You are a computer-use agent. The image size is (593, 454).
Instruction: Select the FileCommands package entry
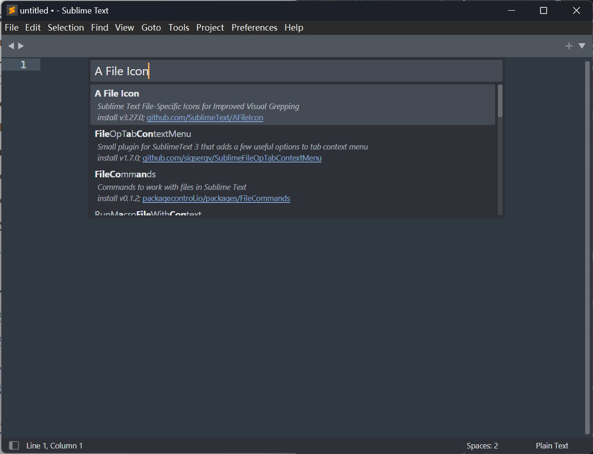point(293,186)
